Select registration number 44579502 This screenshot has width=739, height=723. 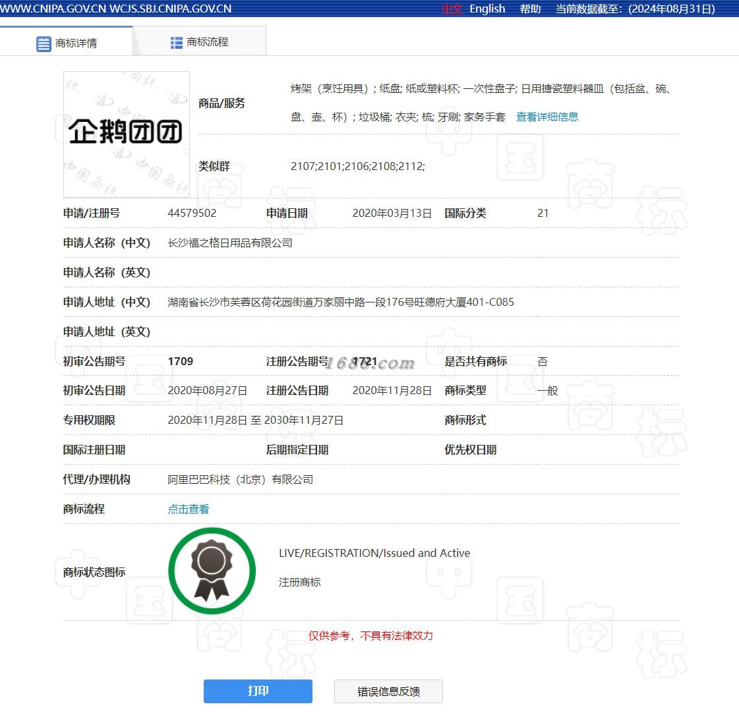coord(192,213)
